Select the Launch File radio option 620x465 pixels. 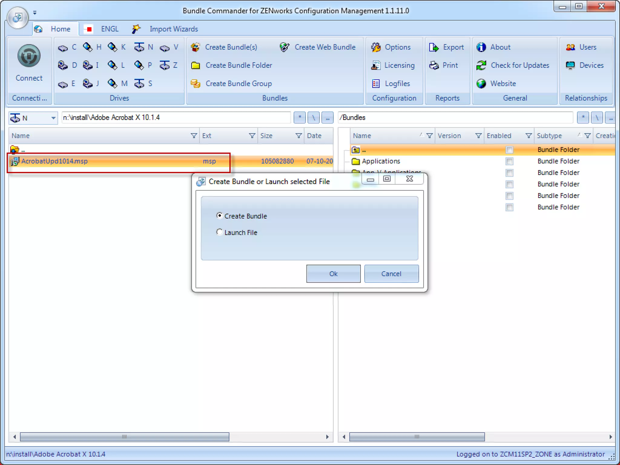[x=219, y=232]
